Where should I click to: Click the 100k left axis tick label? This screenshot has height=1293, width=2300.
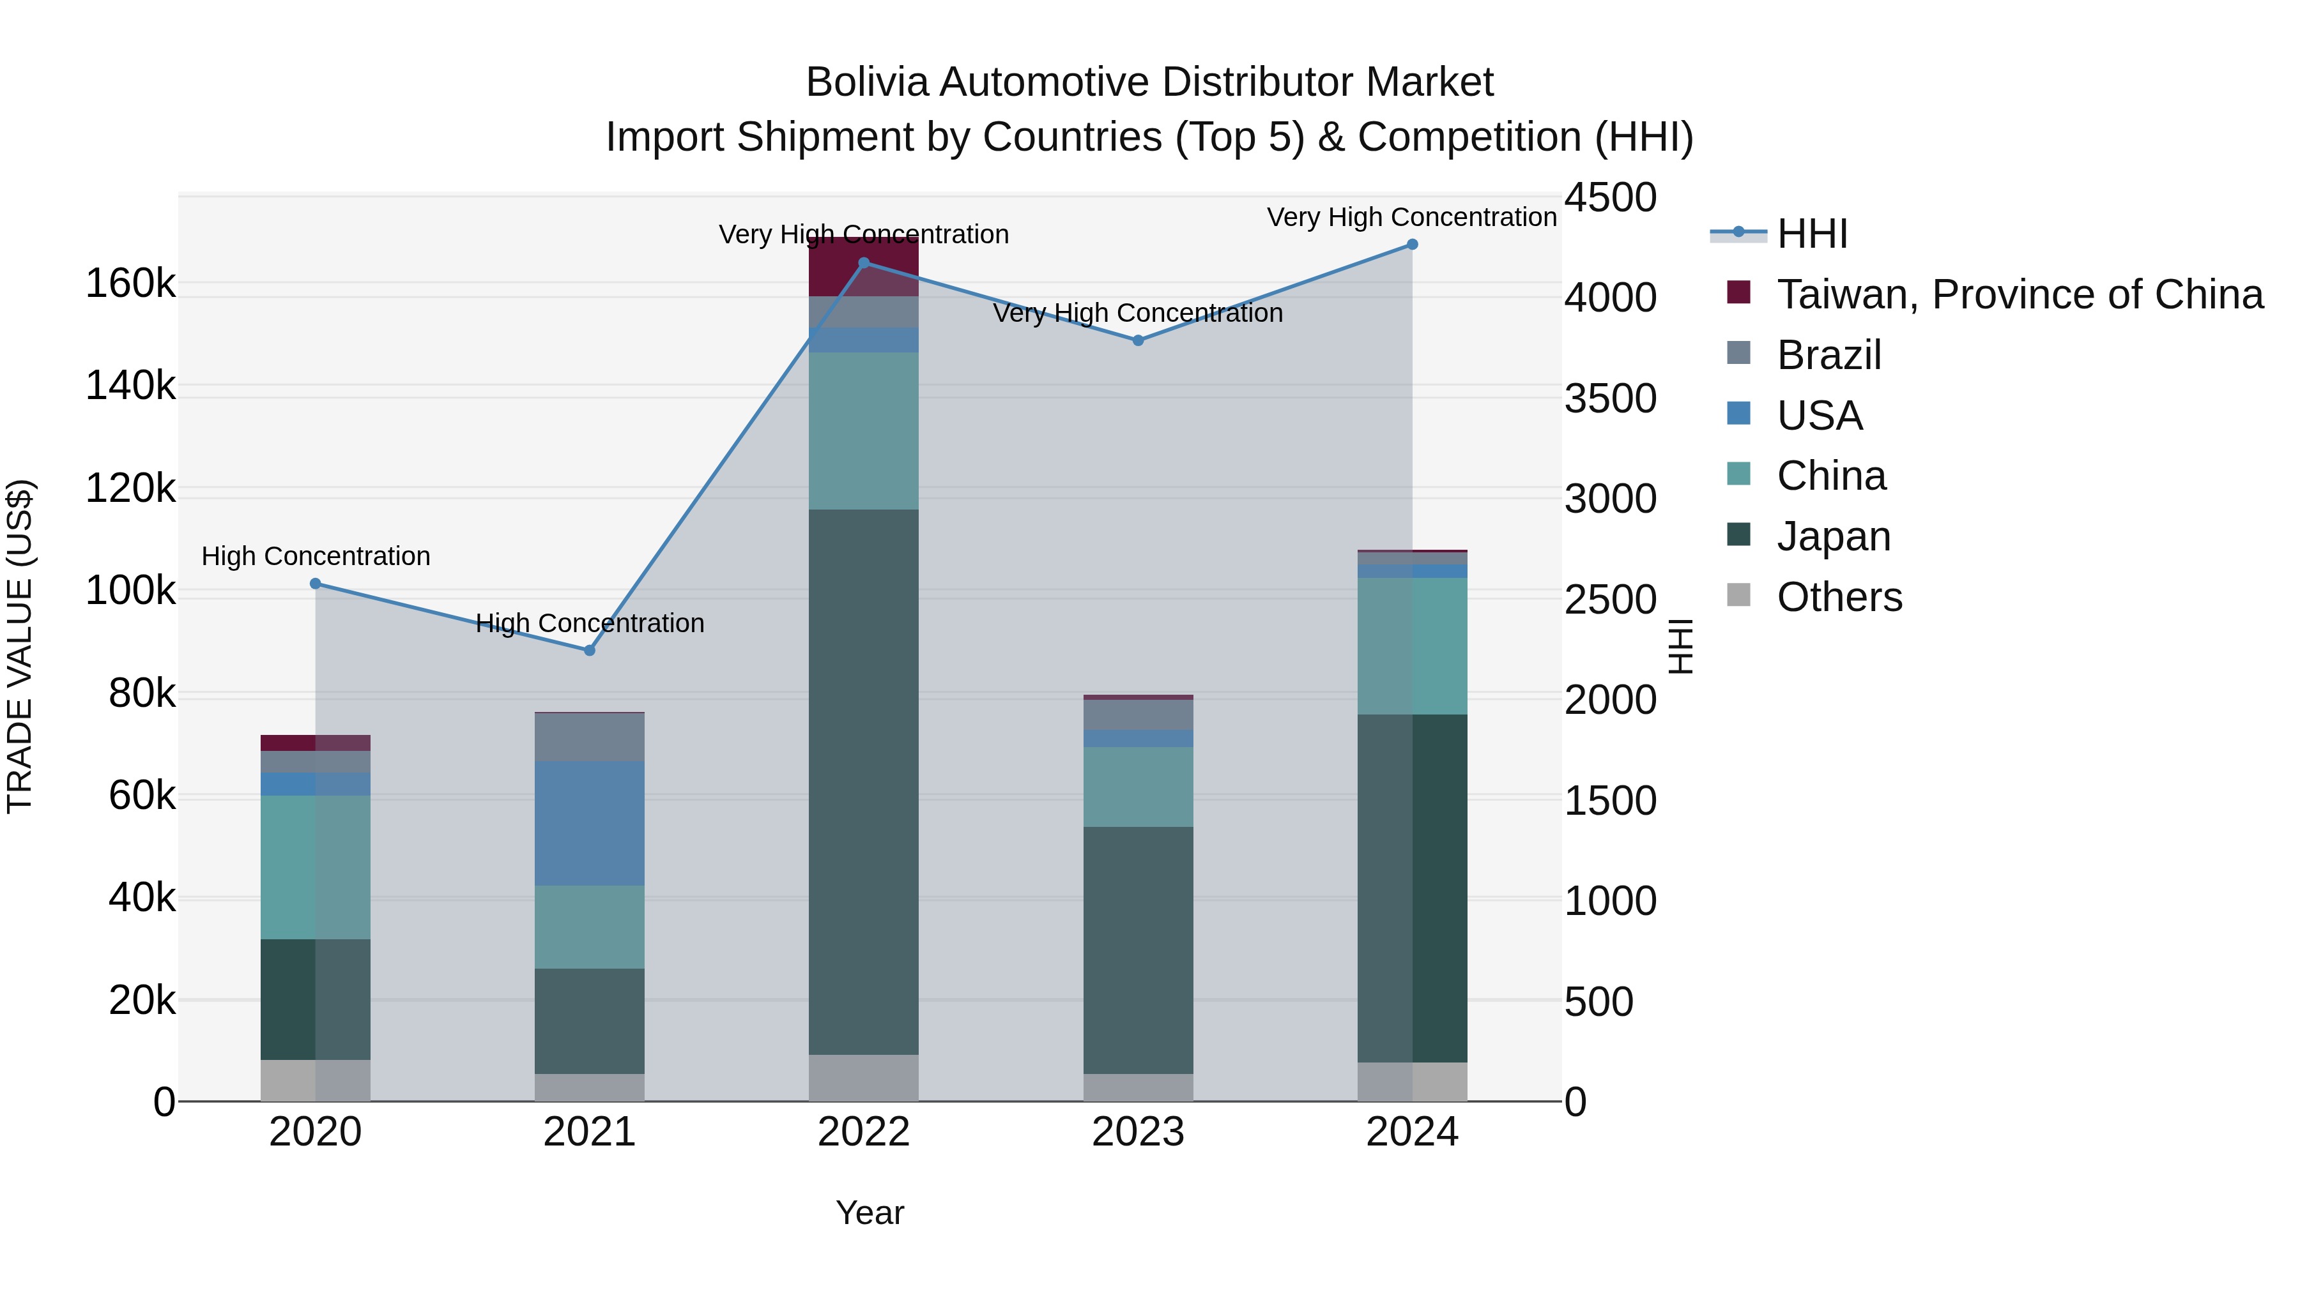coord(130,591)
